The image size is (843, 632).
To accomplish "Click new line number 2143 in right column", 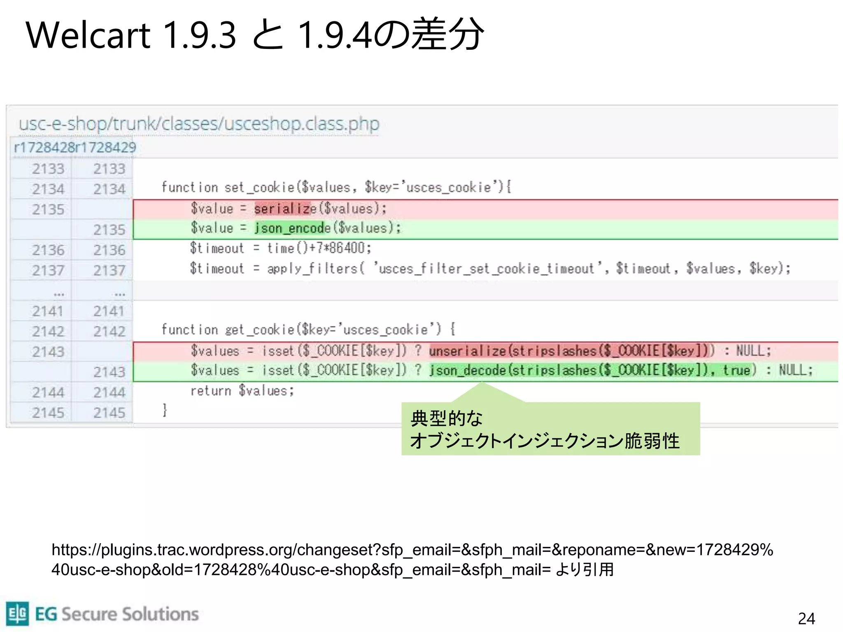I will tap(109, 372).
